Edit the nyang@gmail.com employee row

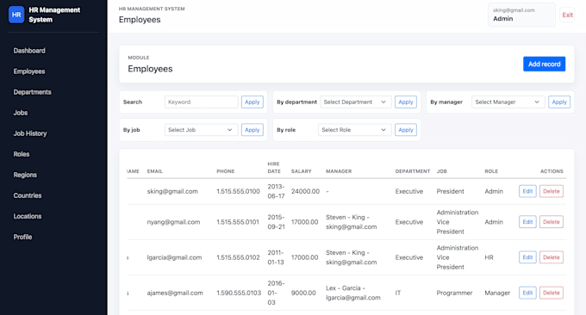point(527,222)
